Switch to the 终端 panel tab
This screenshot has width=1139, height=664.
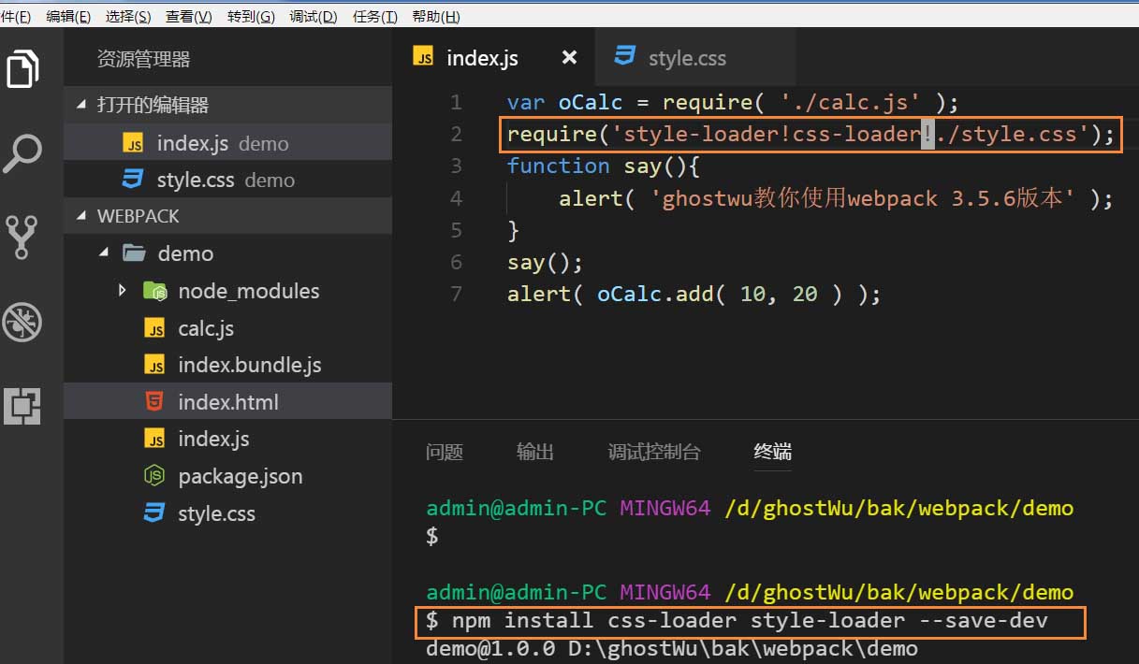[x=773, y=453]
